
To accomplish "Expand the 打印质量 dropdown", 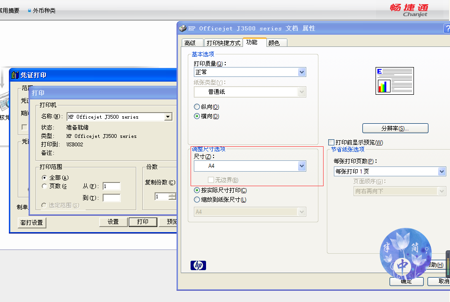I will (x=302, y=72).
